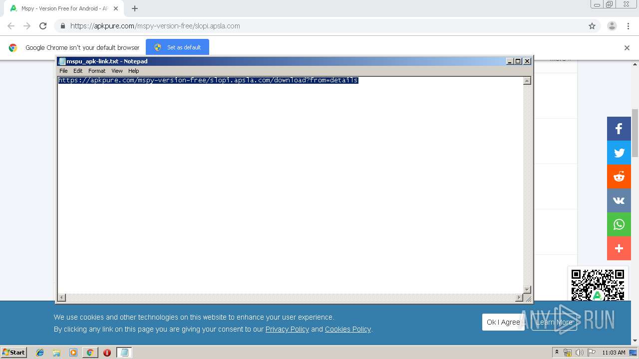Click the selected URL text in Notepad
This screenshot has width=639, height=359.
[x=208, y=80]
